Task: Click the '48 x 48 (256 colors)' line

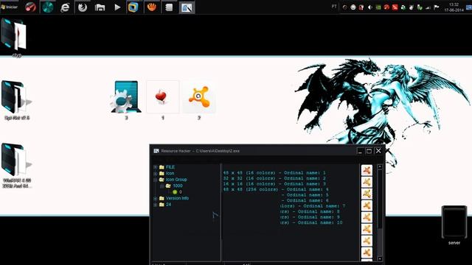Action: click(276, 189)
